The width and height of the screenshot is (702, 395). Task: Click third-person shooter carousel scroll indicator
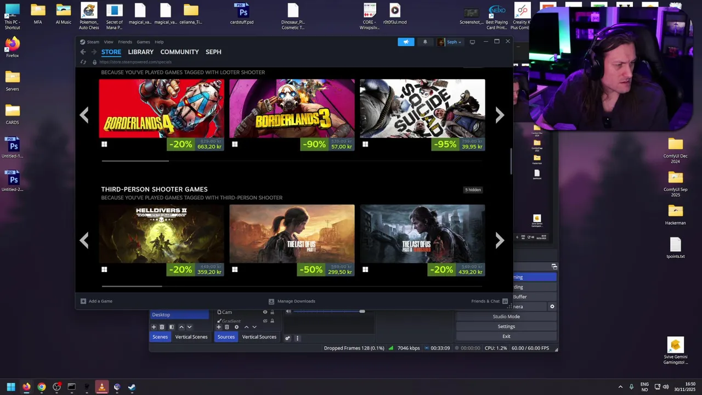click(132, 286)
